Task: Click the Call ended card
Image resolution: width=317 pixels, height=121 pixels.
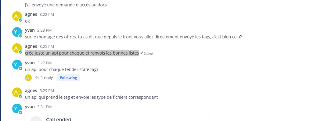Action: pos(117,116)
